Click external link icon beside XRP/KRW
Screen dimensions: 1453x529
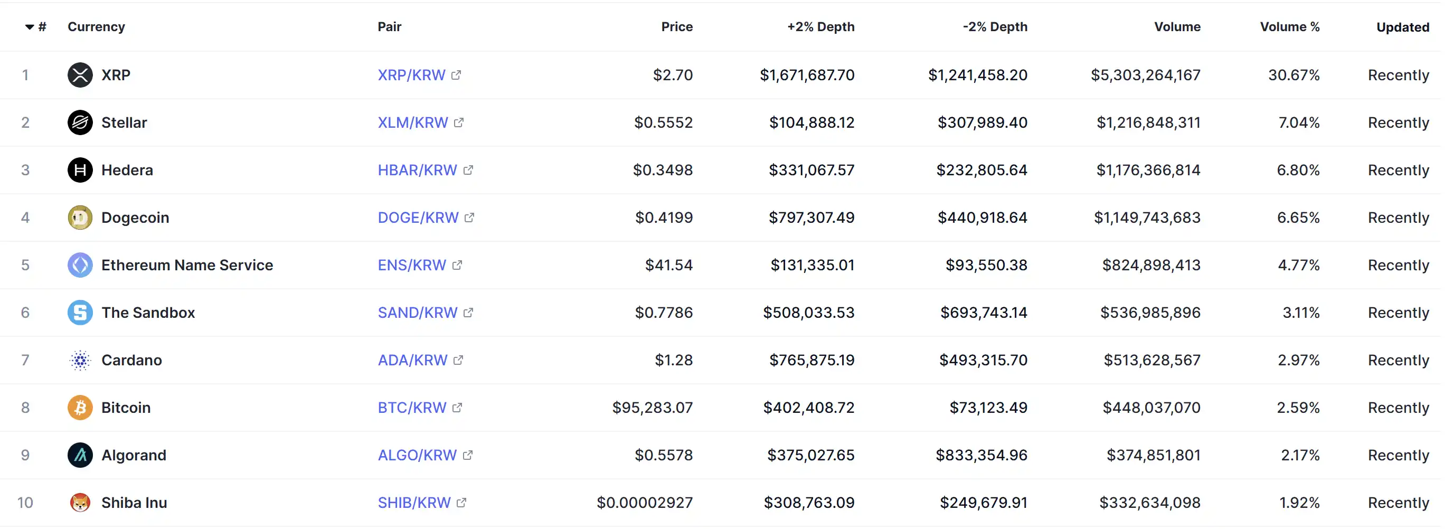coord(456,75)
